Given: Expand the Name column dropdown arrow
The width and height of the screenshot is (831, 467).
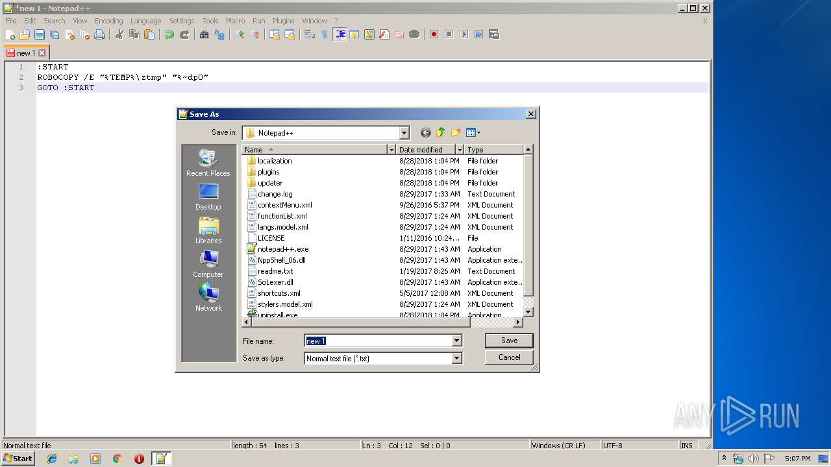Looking at the screenshot, I should click(x=391, y=150).
